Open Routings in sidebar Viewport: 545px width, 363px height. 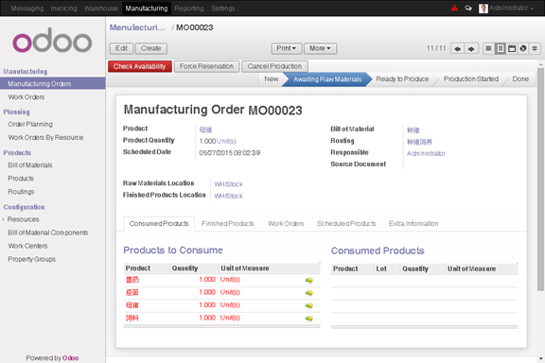tap(21, 192)
